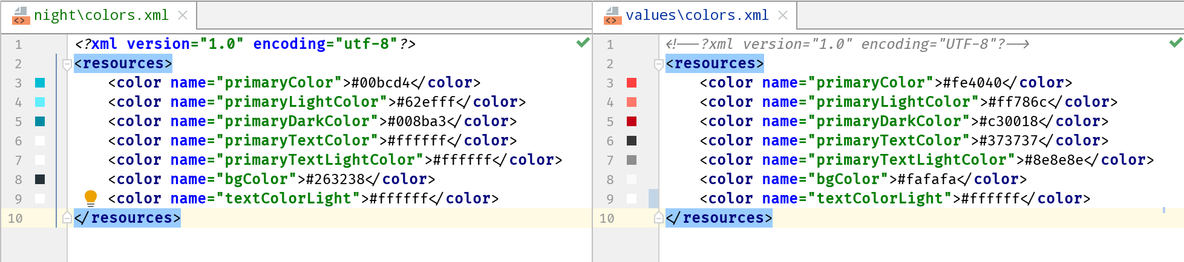Collapse the resources tag in values colors editor
Image resolution: width=1184 pixels, height=262 pixels.
click(x=659, y=64)
